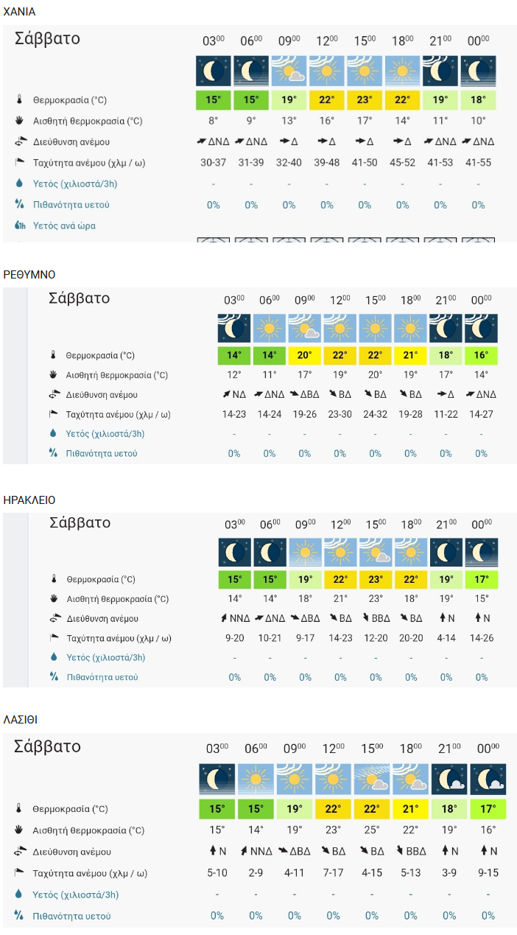Click the Σάββατο day heading under ΗΡΑΚΛΕΙΟ

[80, 522]
